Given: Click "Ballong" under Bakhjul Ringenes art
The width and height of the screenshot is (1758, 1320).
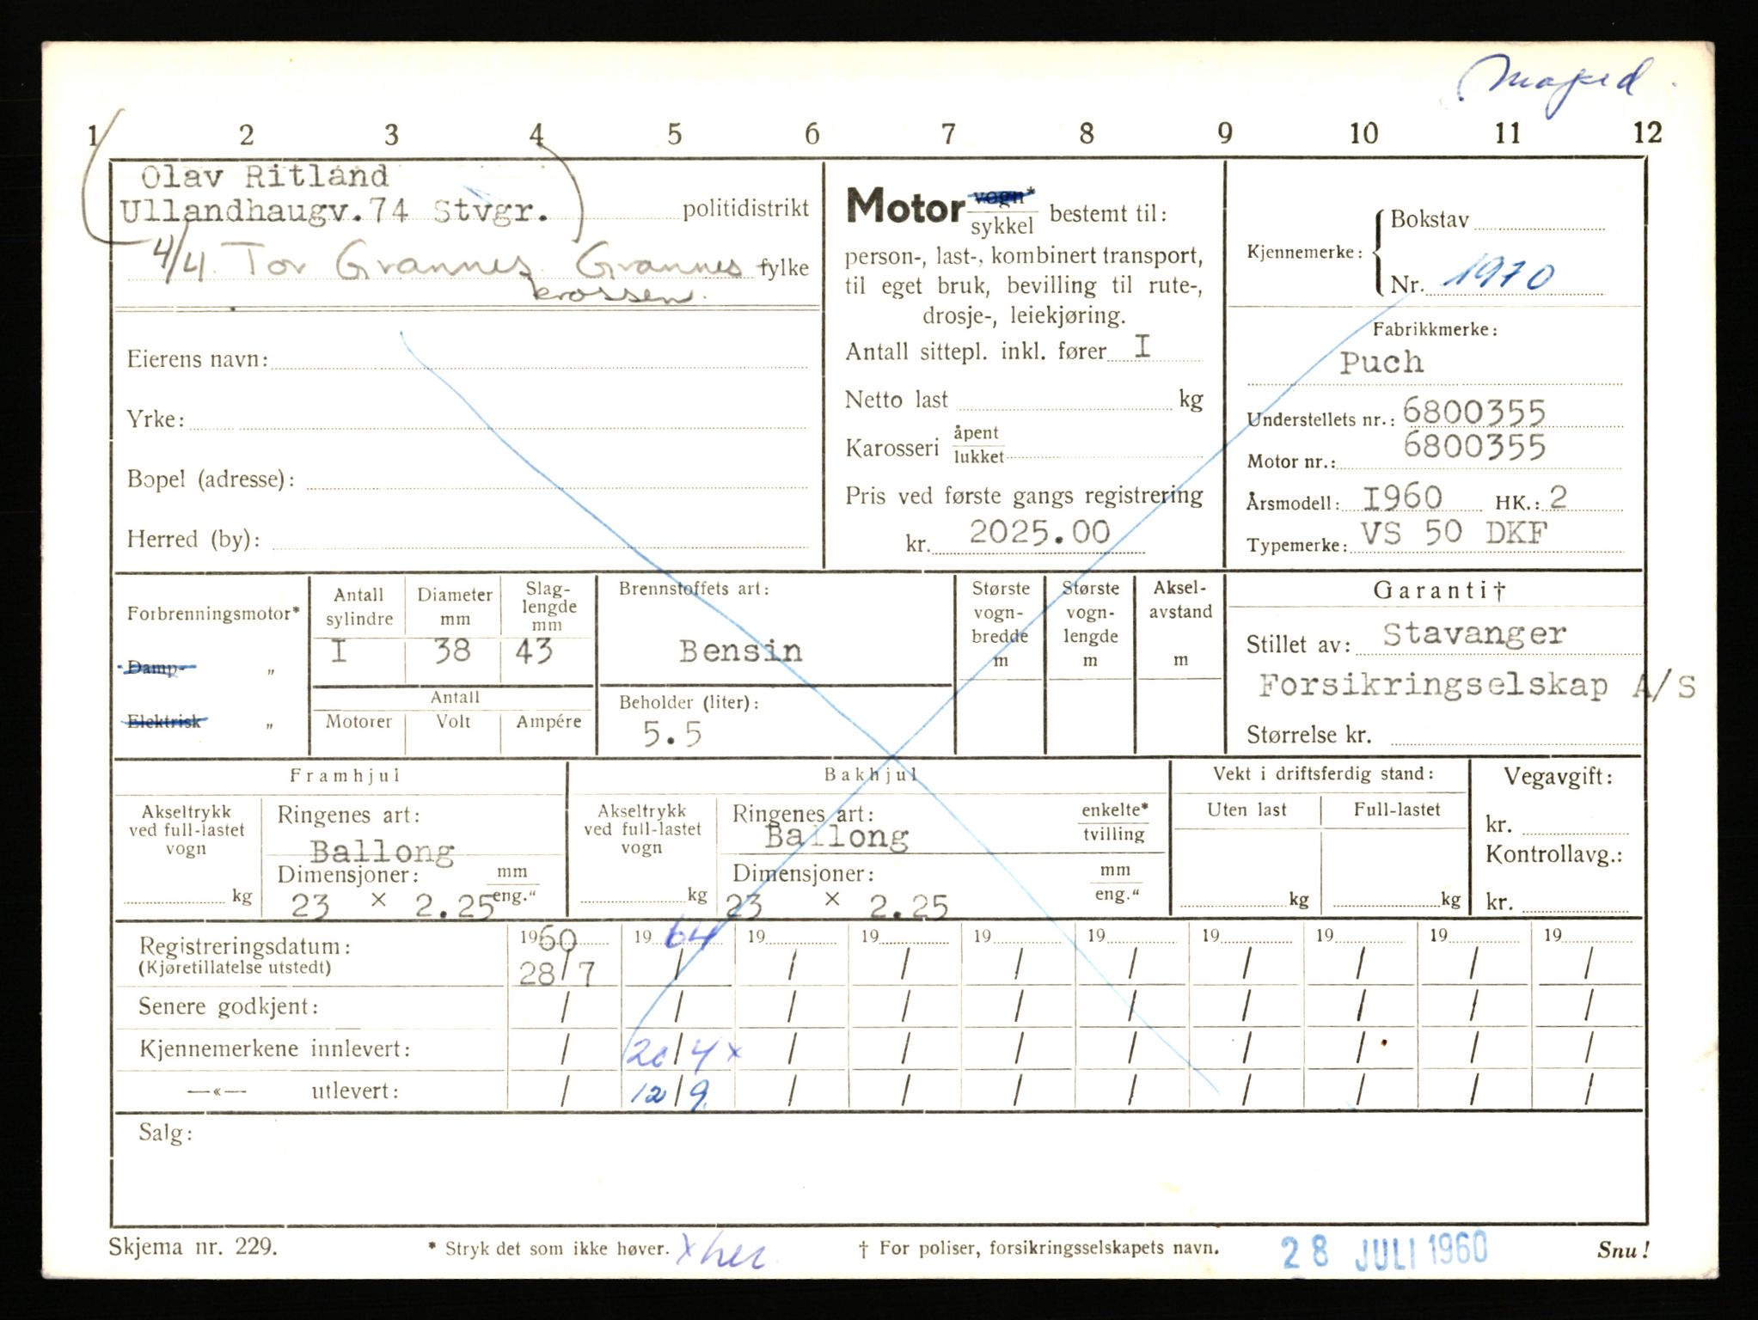Looking at the screenshot, I should pos(836,836).
